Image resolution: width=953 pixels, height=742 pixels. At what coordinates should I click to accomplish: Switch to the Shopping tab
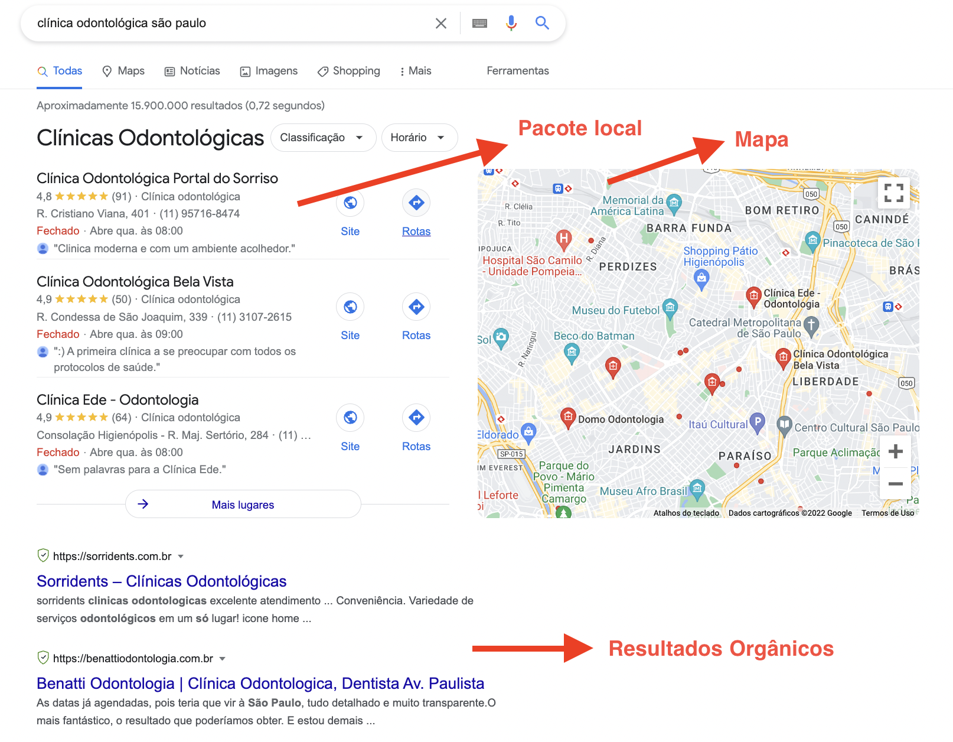pyautogui.click(x=348, y=71)
